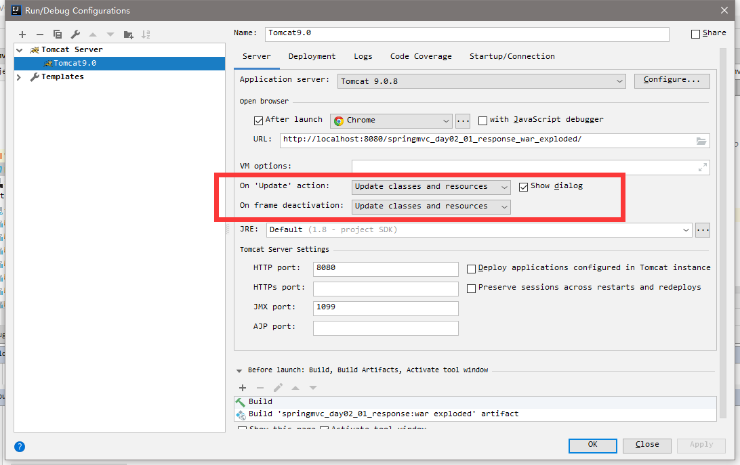The image size is (740, 465).
Task: Click the settings panel vertical scrollbar
Action: pos(722,234)
